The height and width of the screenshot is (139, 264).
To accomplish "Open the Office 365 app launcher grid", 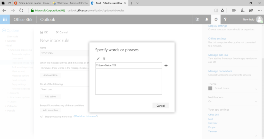I will click(x=5, y=20).
